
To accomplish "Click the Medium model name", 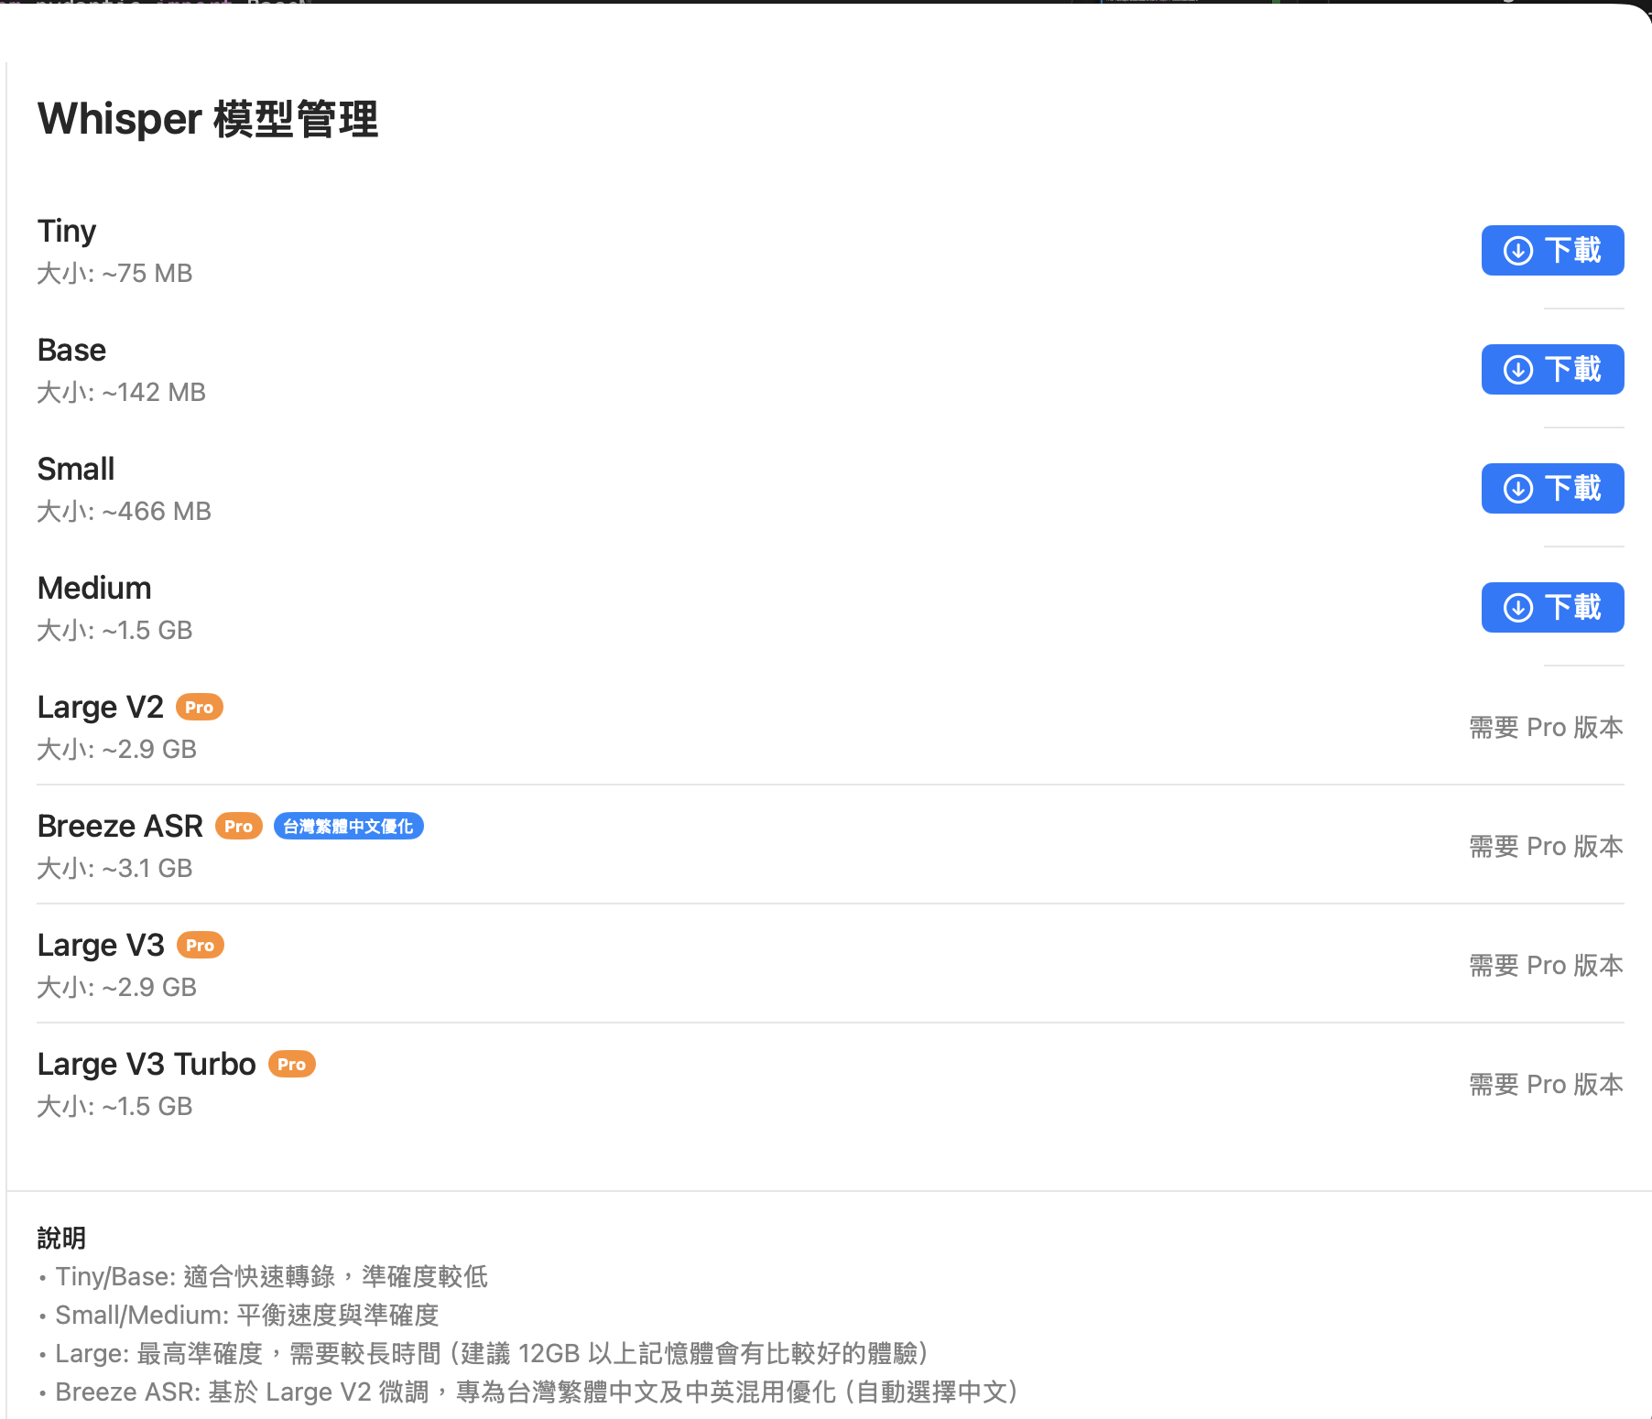I will (x=94, y=588).
